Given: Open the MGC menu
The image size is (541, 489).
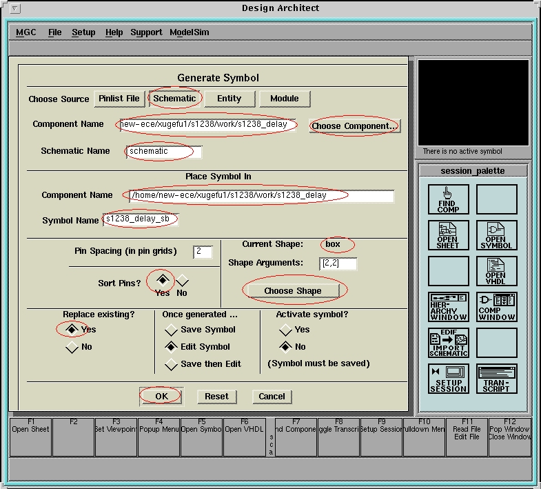Looking at the screenshot, I should (26, 32).
